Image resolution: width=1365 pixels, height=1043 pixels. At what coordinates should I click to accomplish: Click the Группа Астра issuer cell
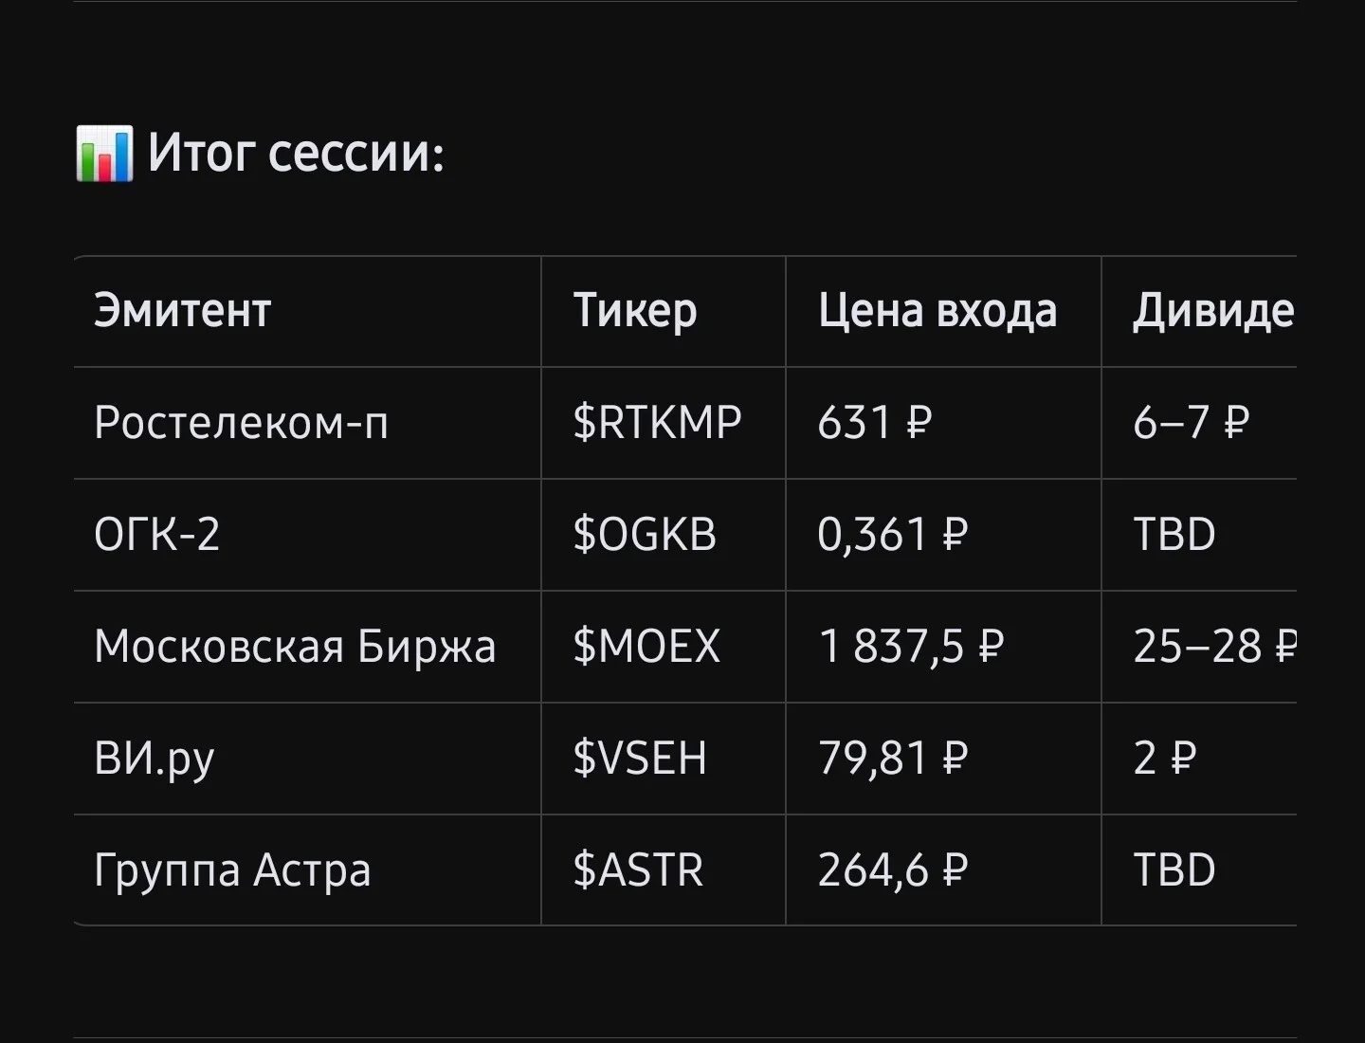click(232, 871)
